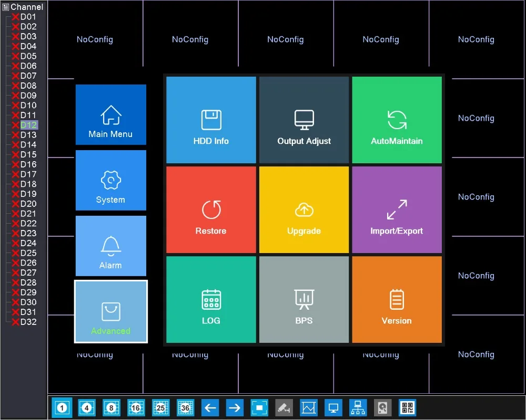Viewport: 526px width, 420px height.
Task: Switch to the Alarm section
Action: coord(110,246)
